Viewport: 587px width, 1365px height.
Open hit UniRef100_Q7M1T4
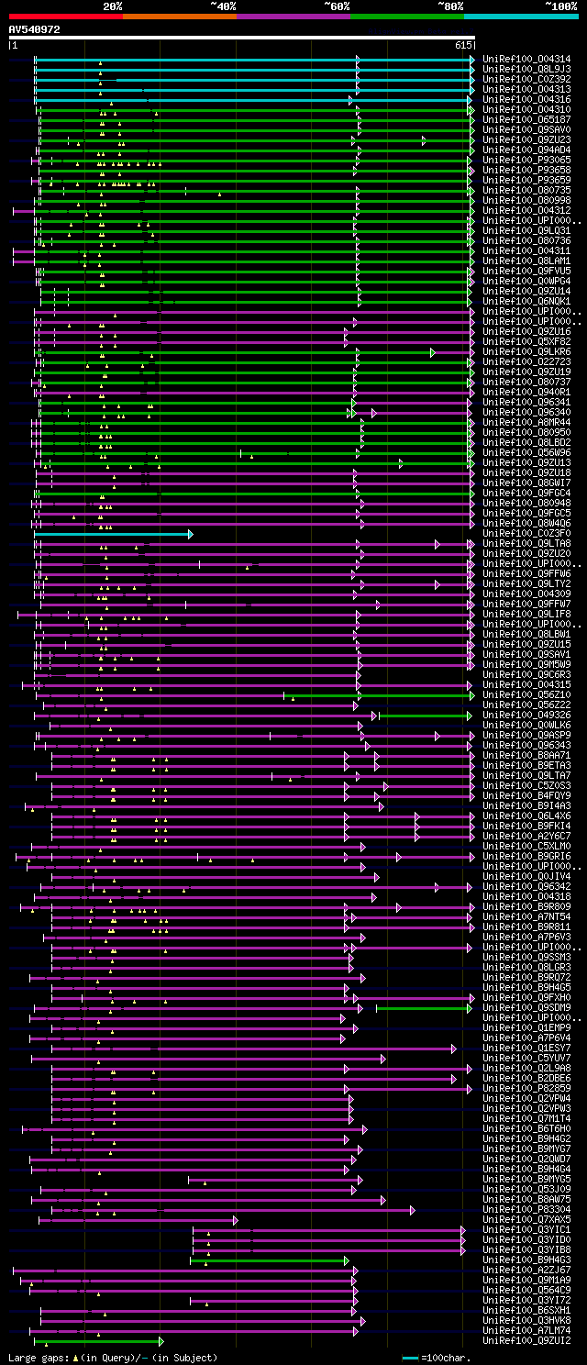click(526, 1119)
